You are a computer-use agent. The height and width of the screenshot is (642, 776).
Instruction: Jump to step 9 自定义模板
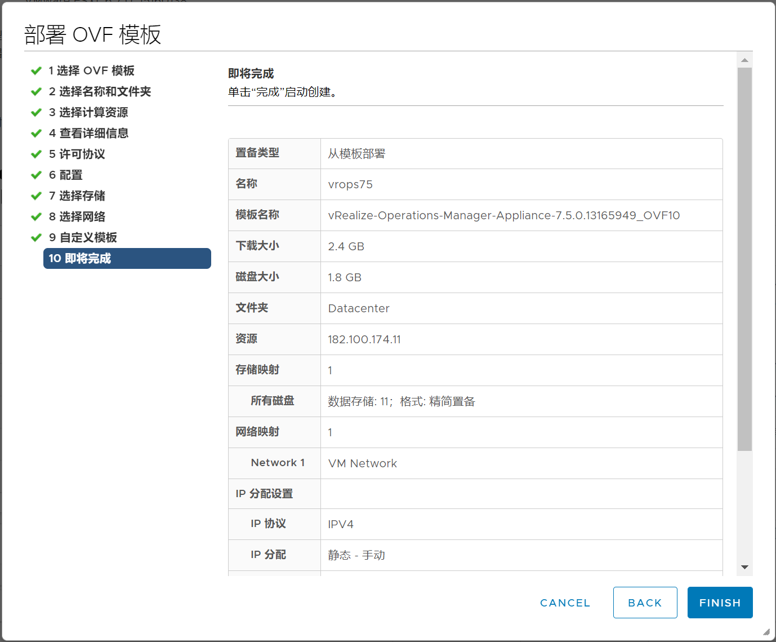[x=83, y=237]
